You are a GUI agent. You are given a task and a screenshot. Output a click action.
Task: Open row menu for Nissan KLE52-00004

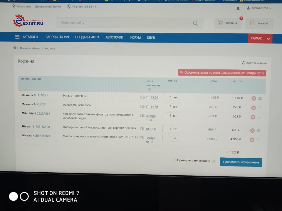258,140
